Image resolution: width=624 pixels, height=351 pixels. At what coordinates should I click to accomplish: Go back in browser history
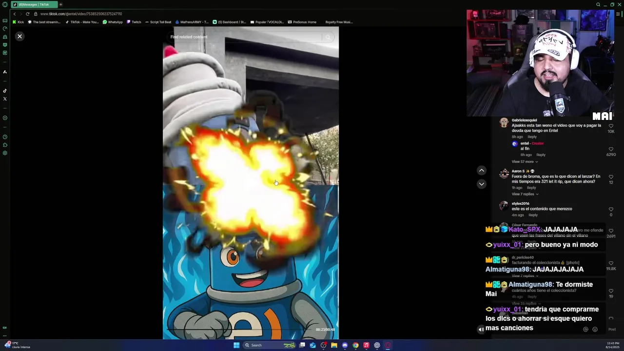tap(14, 14)
